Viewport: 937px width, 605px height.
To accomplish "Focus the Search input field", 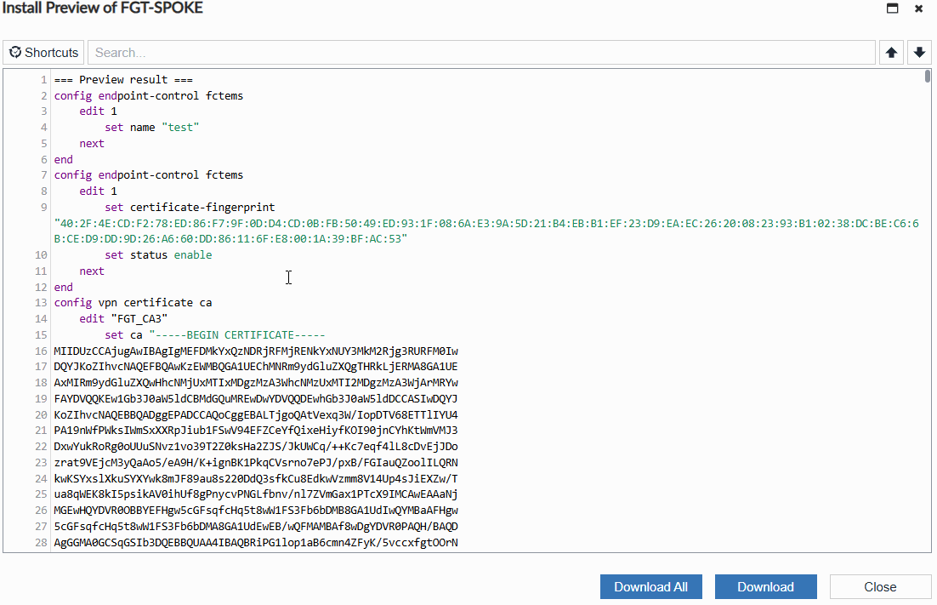I will (x=481, y=53).
